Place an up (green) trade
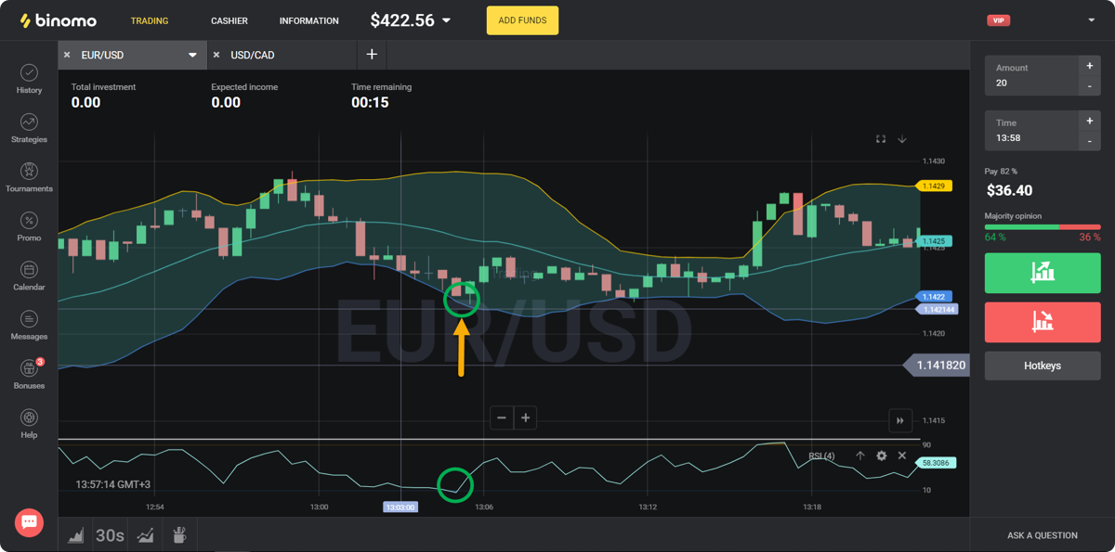 point(1043,273)
